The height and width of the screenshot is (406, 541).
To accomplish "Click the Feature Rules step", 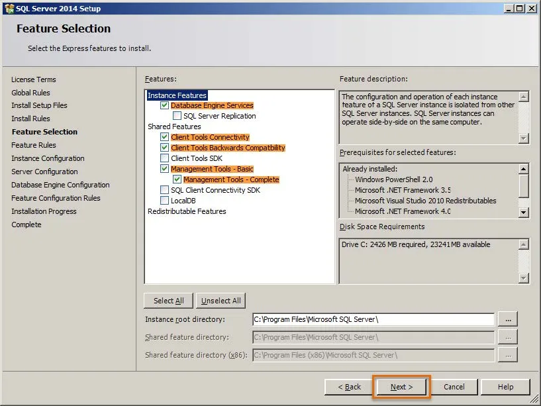I will pos(34,145).
